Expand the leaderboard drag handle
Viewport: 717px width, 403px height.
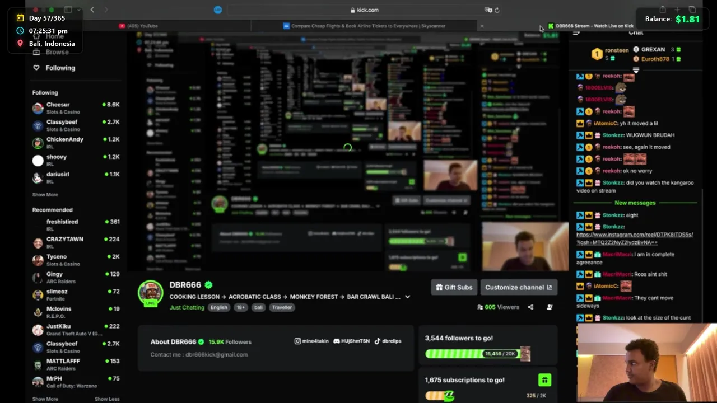click(x=636, y=70)
